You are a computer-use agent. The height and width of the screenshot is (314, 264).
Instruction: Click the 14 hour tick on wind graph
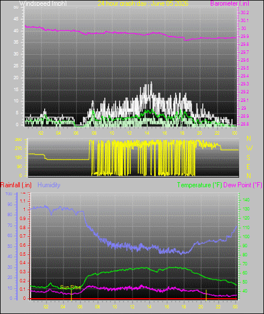click(x=147, y=133)
